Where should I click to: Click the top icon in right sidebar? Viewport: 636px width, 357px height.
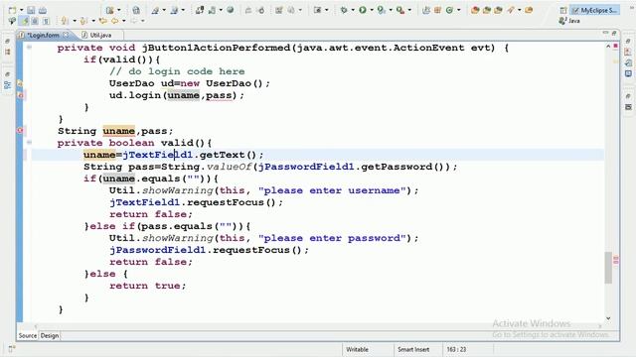628,41
